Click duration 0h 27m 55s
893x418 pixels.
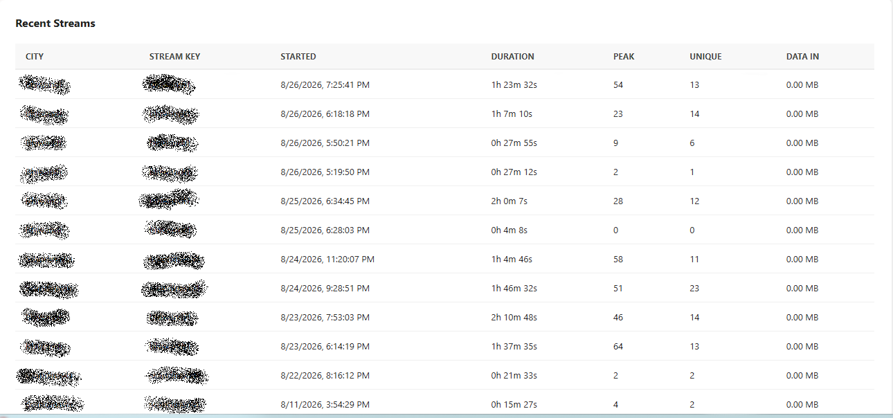point(514,143)
